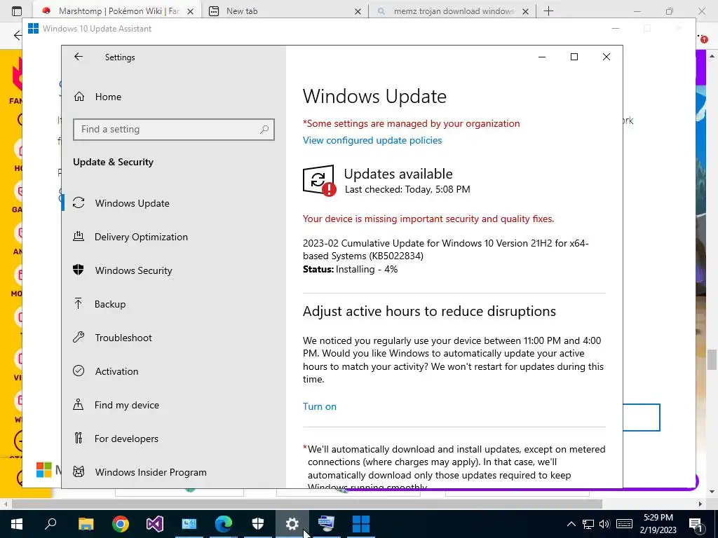Click the Find a setting search field

(174, 130)
